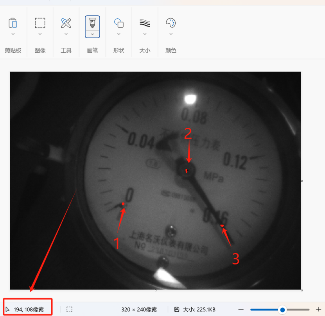The width and height of the screenshot is (325, 316).
Task: Select the dashed rectangle selection tool
Action: coord(40,23)
